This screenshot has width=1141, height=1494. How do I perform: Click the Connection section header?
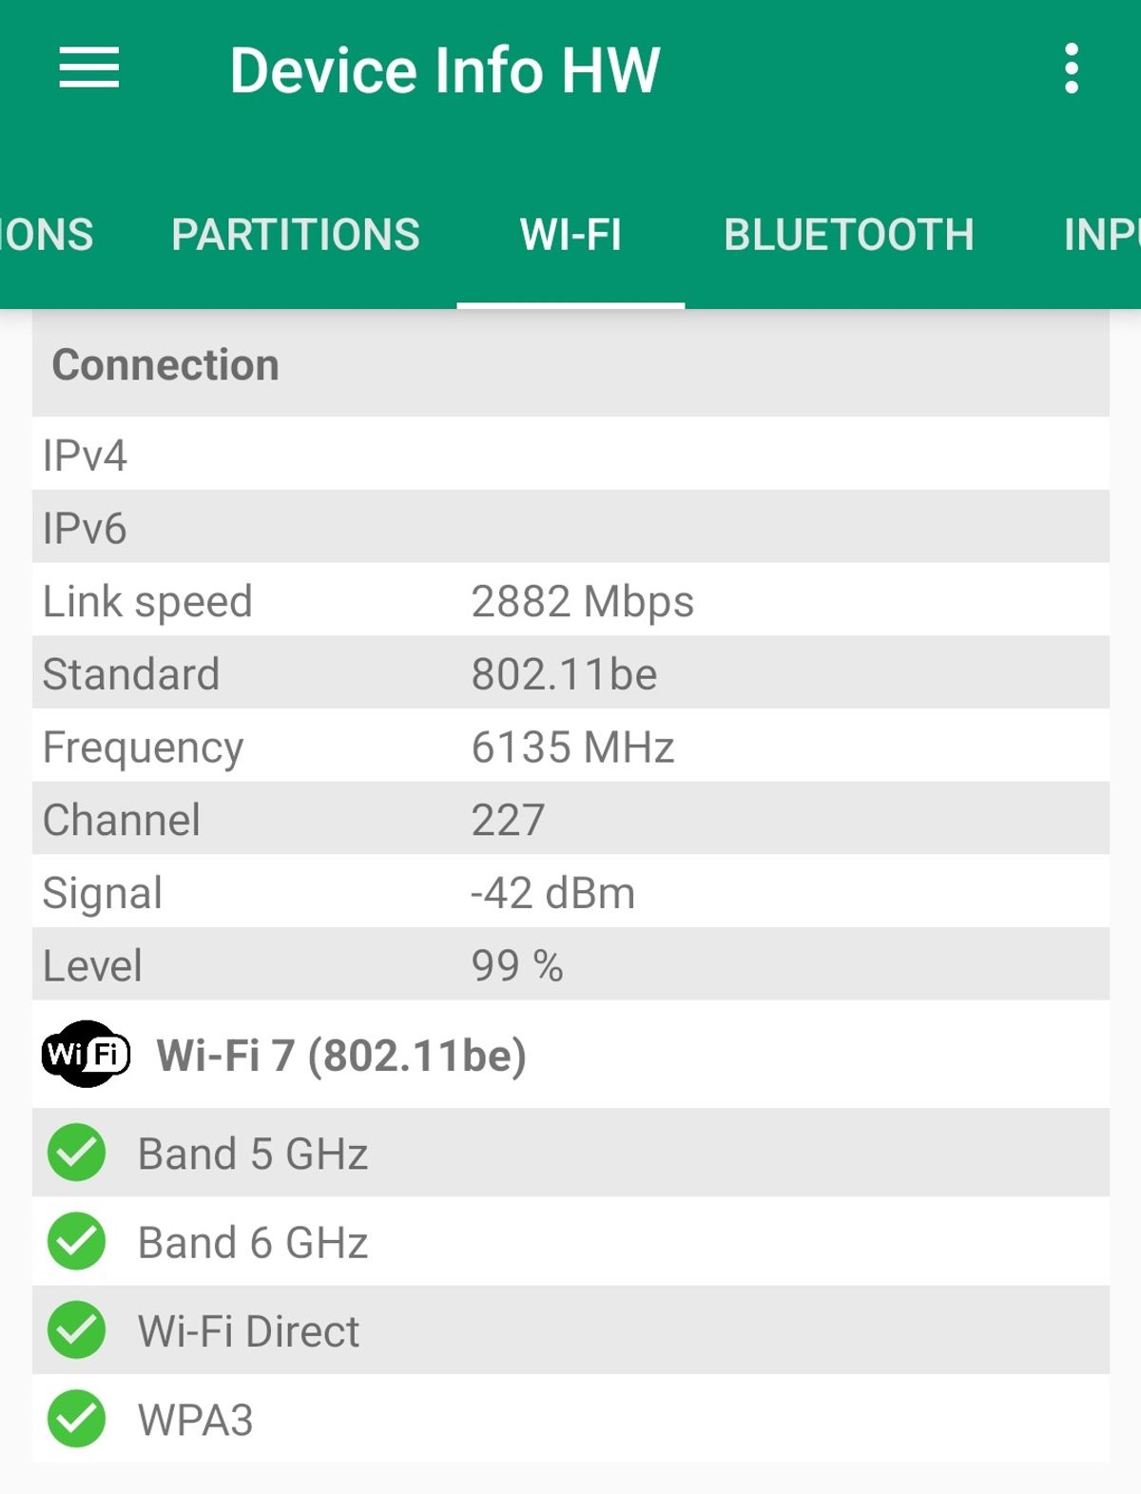point(165,365)
